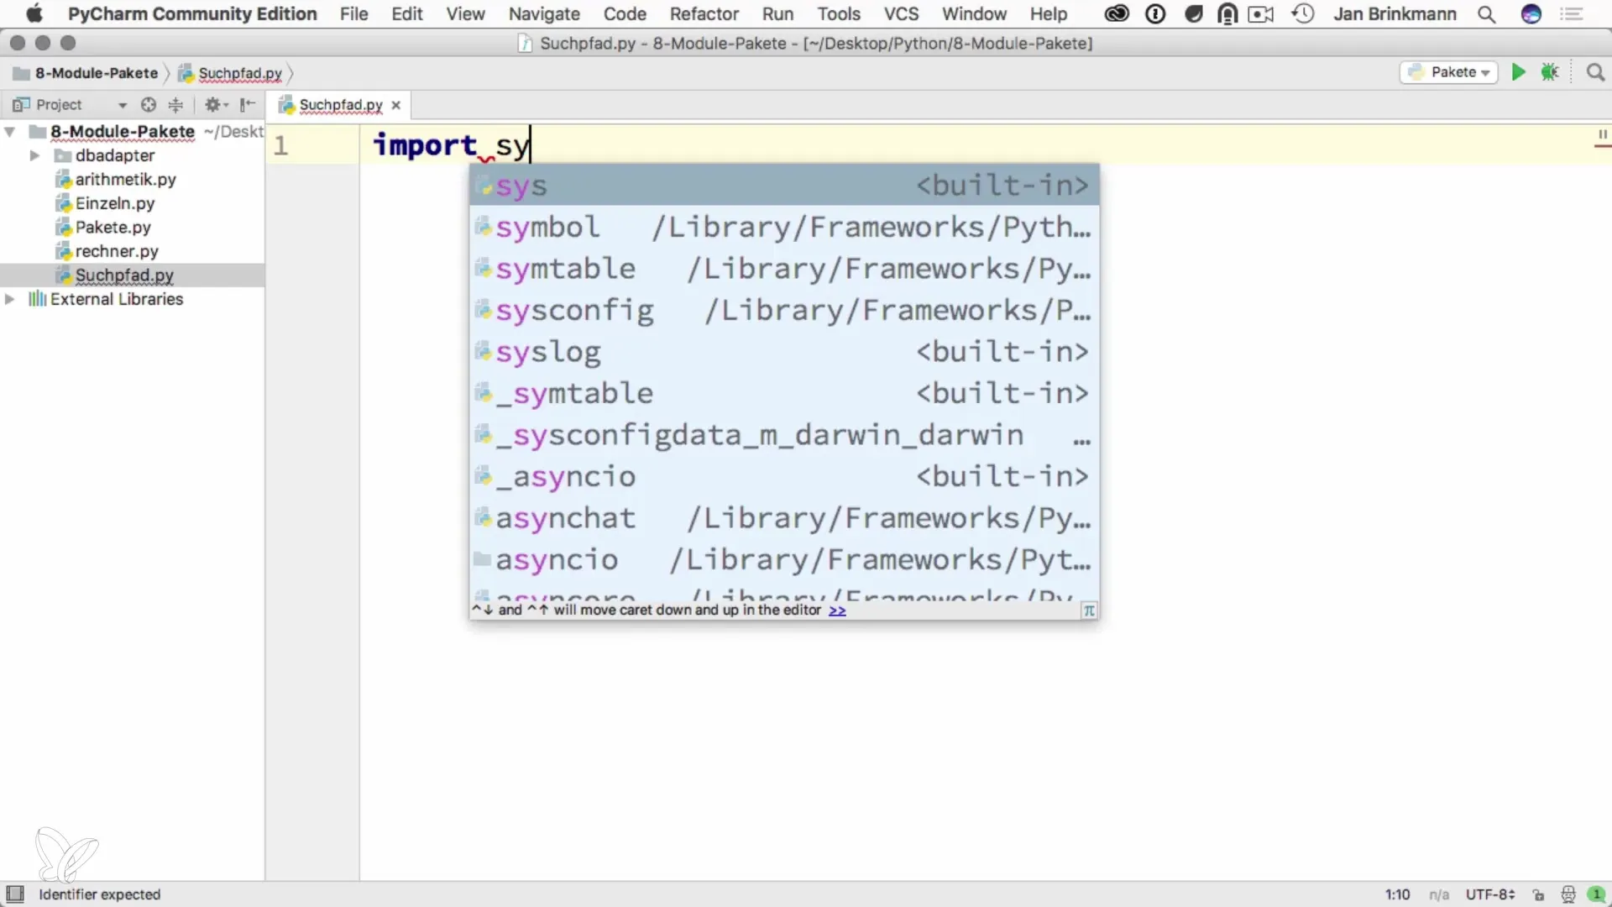Screen dimensions: 1612x907
Task: Run the Pakete configuration with green play icon
Action: (1518, 72)
